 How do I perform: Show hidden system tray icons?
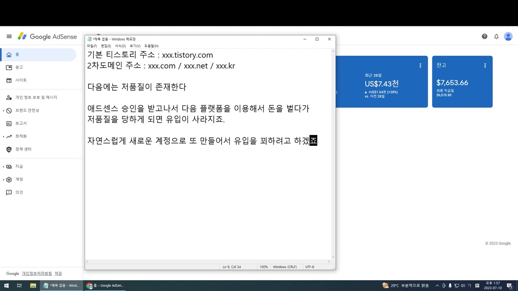tap(437, 285)
